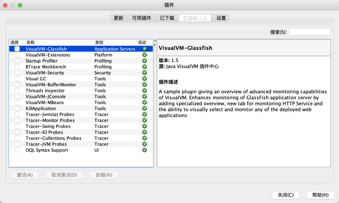Sort by the 名称 column header
This screenshot has height=203, width=339.
tap(59, 42)
